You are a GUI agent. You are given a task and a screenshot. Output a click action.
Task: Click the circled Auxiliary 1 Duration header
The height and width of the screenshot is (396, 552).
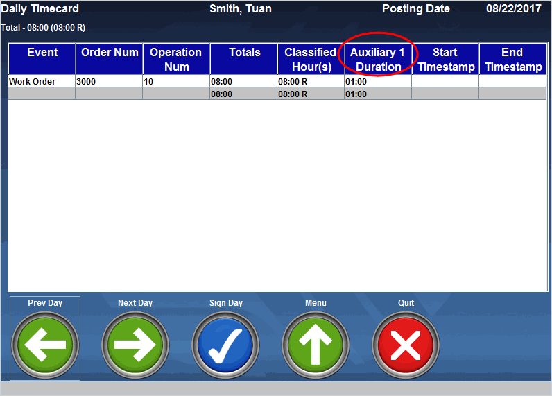[x=378, y=59]
